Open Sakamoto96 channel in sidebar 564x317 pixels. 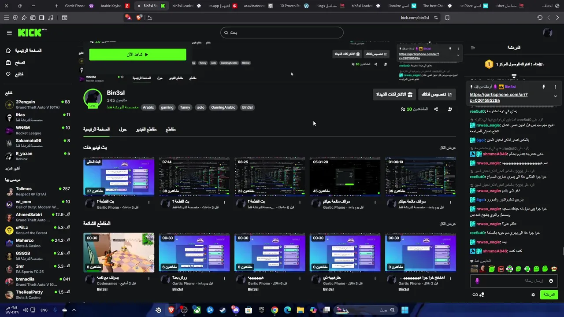pyautogui.click(x=37, y=143)
